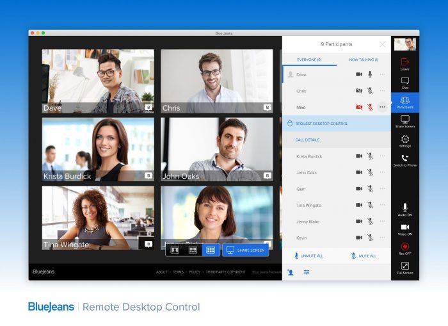448x326 pixels.
Task: Click the add participant icon
Action: tap(291, 272)
